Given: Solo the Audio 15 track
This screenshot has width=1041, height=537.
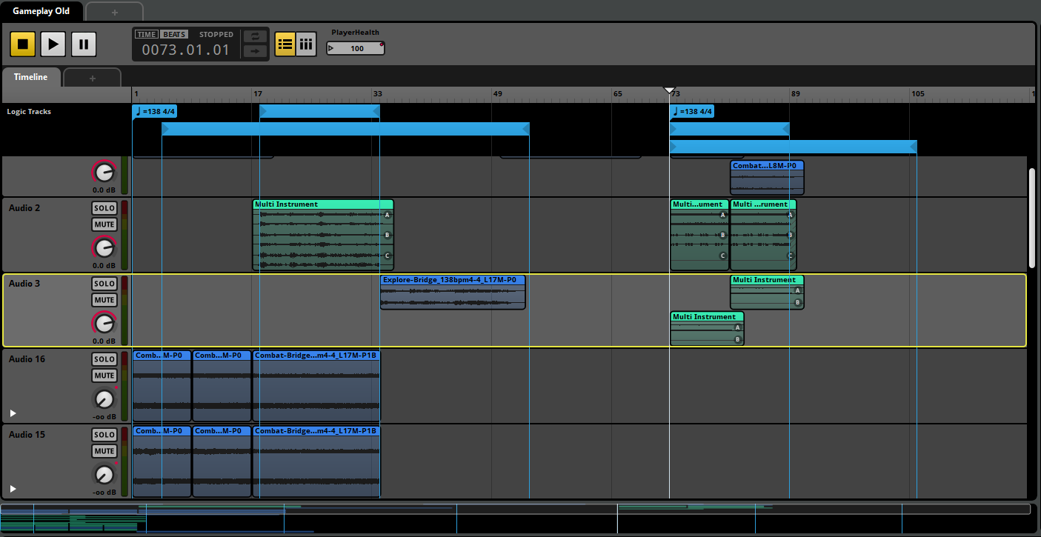Looking at the screenshot, I should click(x=104, y=435).
